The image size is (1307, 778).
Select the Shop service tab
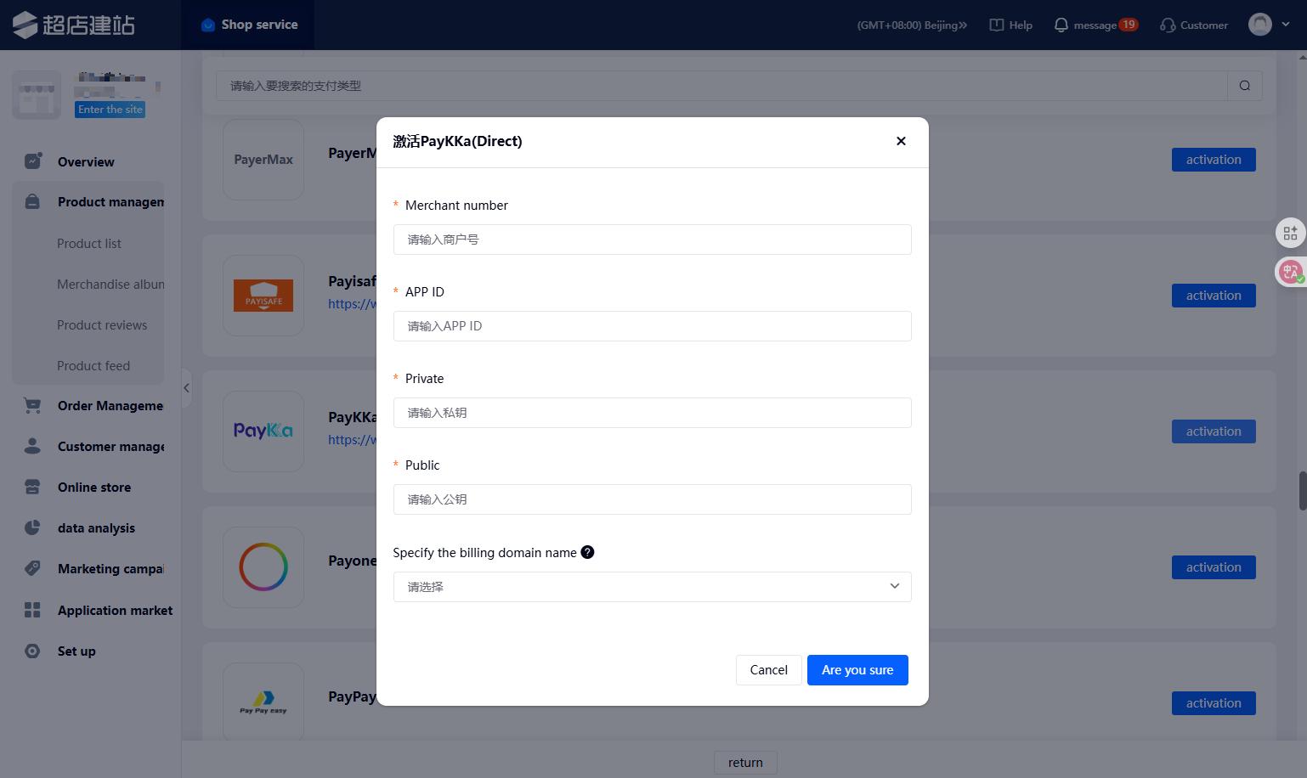pos(249,25)
